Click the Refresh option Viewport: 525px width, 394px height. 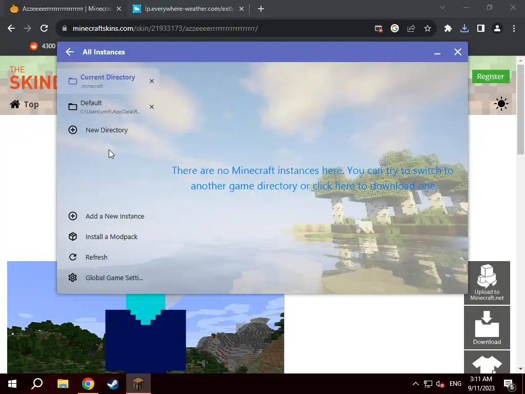[x=108, y=257]
